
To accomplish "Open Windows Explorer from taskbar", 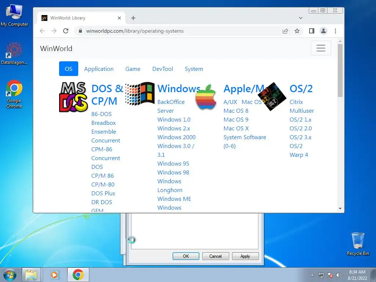I will [x=31, y=275].
